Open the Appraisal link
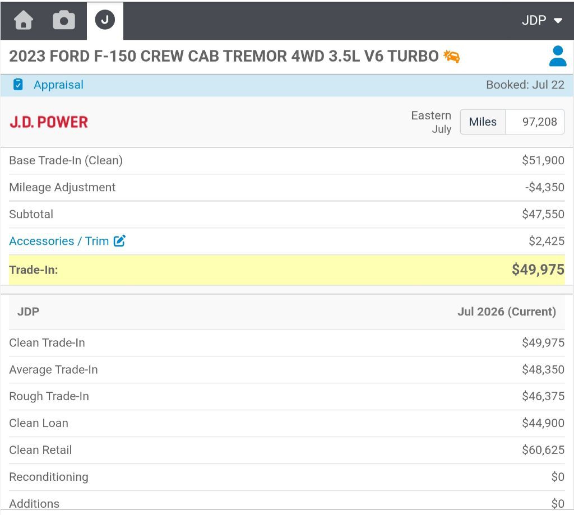This screenshot has width=574, height=515. 58,85
